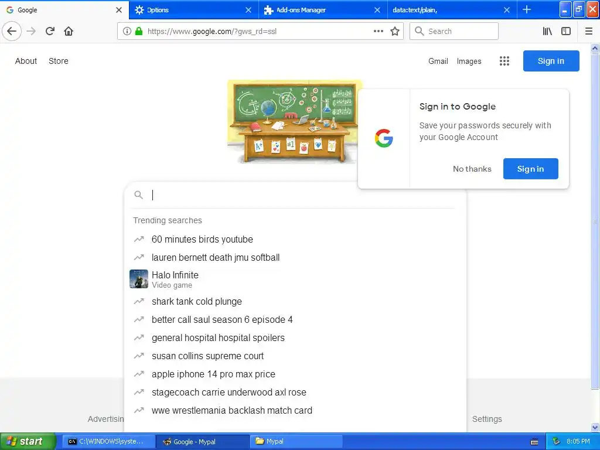
Task: Open the Library icon in toolbar
Action: (547, 31)
